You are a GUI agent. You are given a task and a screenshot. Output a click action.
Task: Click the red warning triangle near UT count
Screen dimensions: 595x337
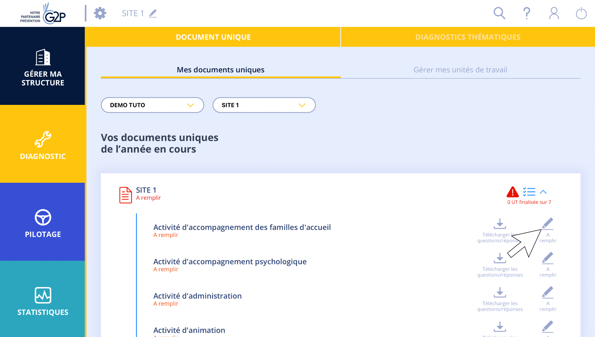point(513,192)
